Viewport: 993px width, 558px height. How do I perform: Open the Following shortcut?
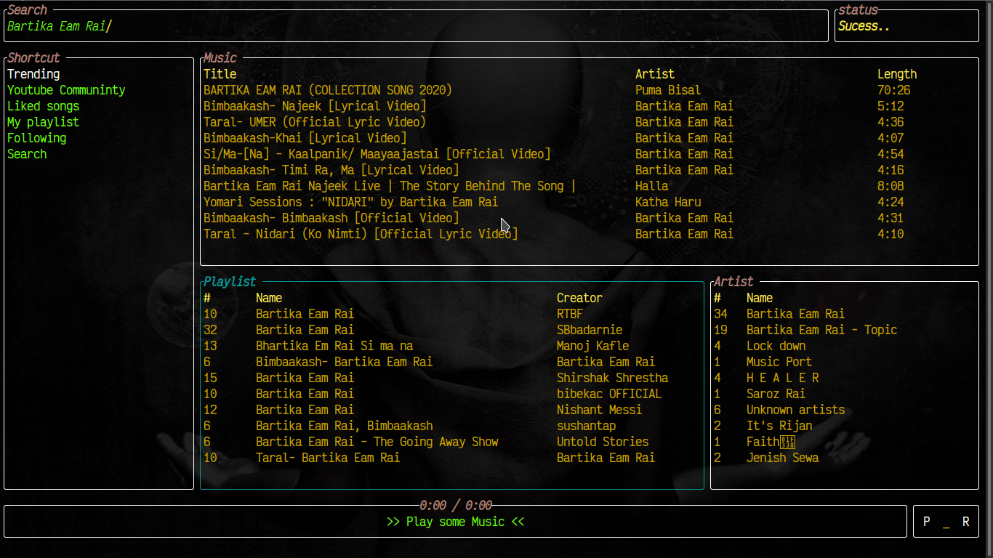(36, 138)
